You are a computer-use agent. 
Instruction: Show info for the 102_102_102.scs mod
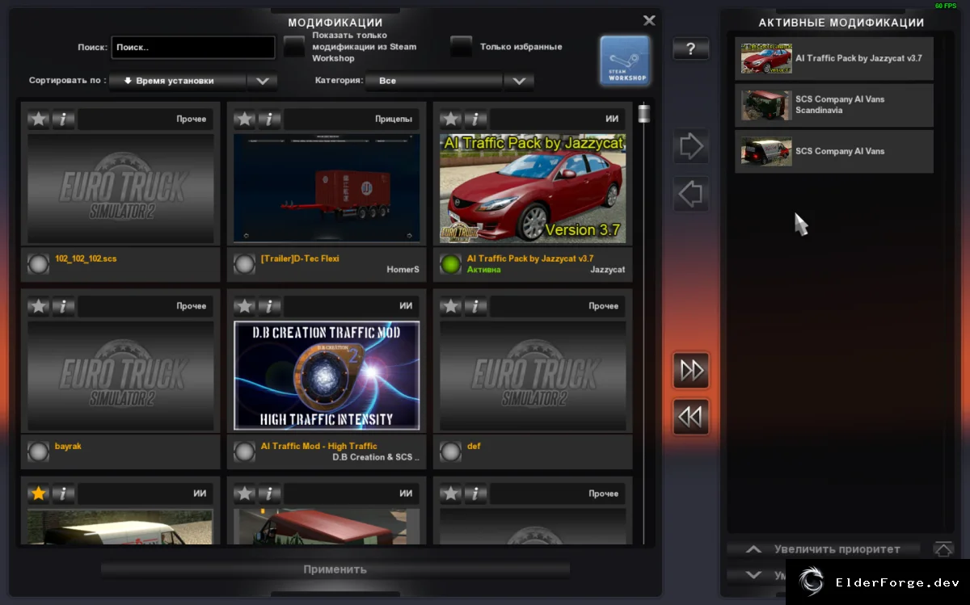(x=63, y=120)
